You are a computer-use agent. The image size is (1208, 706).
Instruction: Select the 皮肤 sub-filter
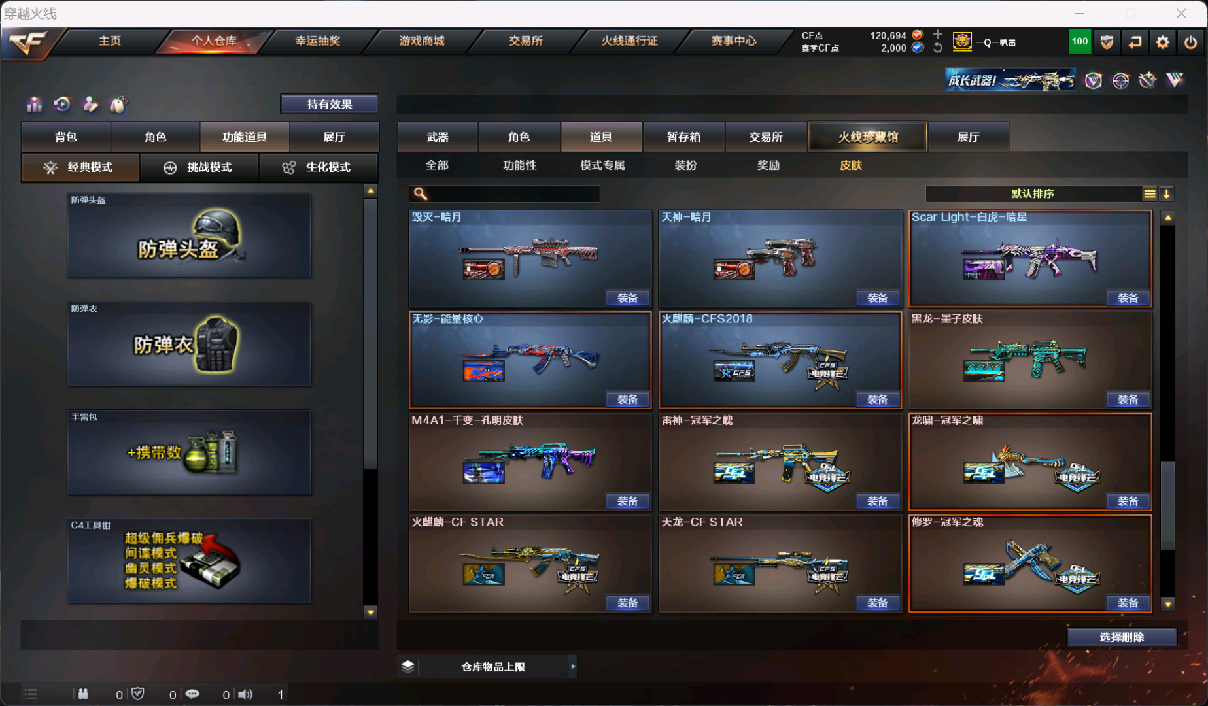tap(850, 165)
